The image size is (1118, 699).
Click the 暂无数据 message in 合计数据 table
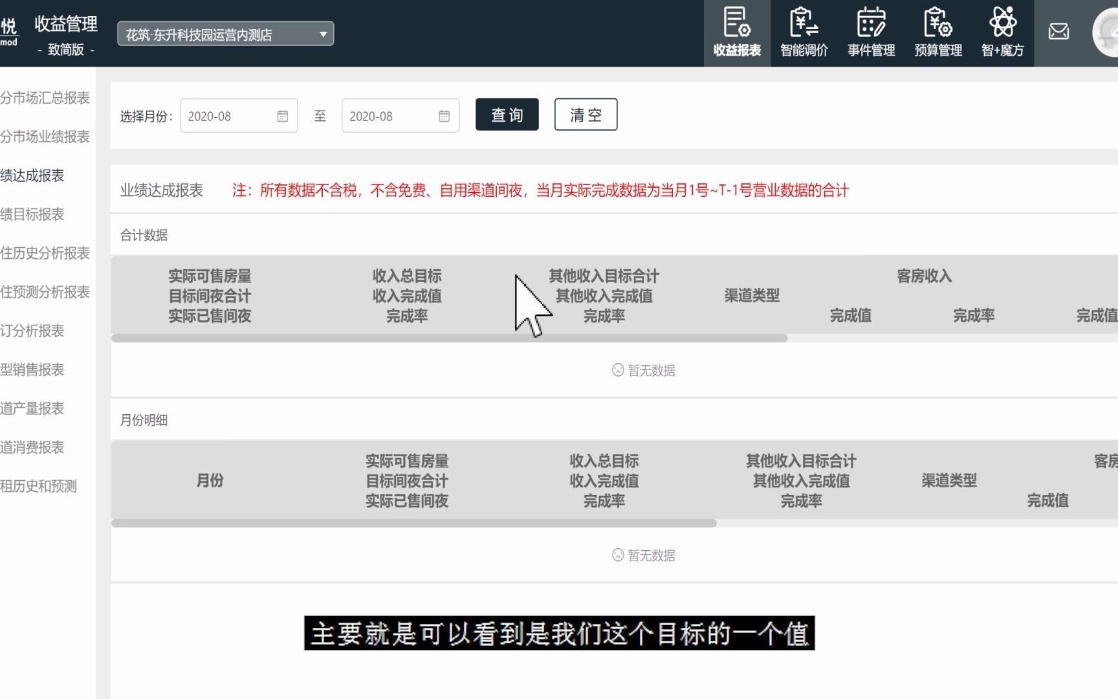coord(644,370)
